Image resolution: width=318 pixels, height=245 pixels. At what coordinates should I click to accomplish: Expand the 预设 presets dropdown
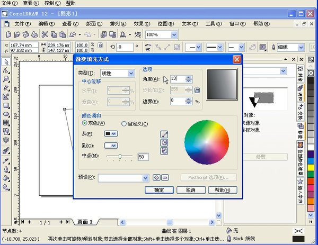[x=147, y=177]
